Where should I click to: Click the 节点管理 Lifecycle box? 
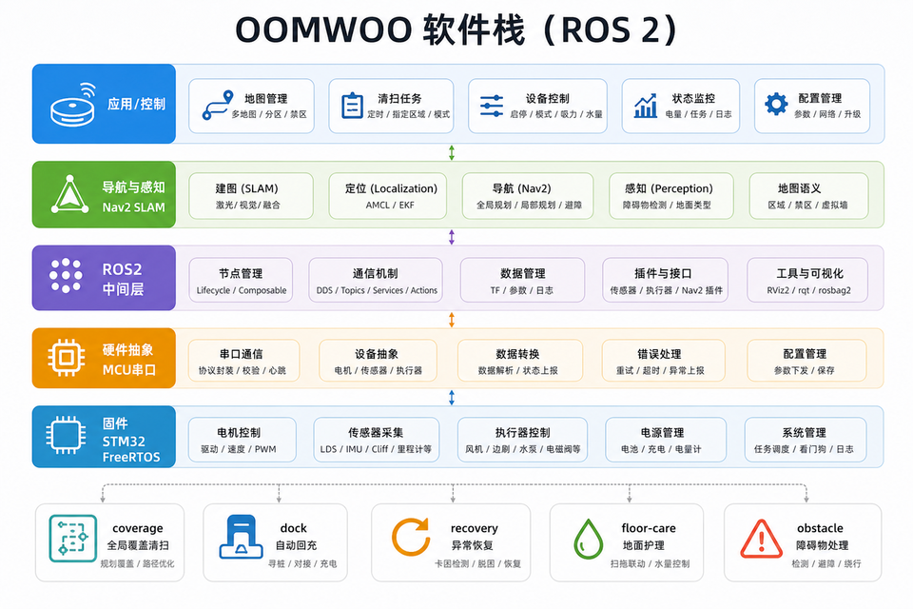pyautogui.click(x=241, y=281)
